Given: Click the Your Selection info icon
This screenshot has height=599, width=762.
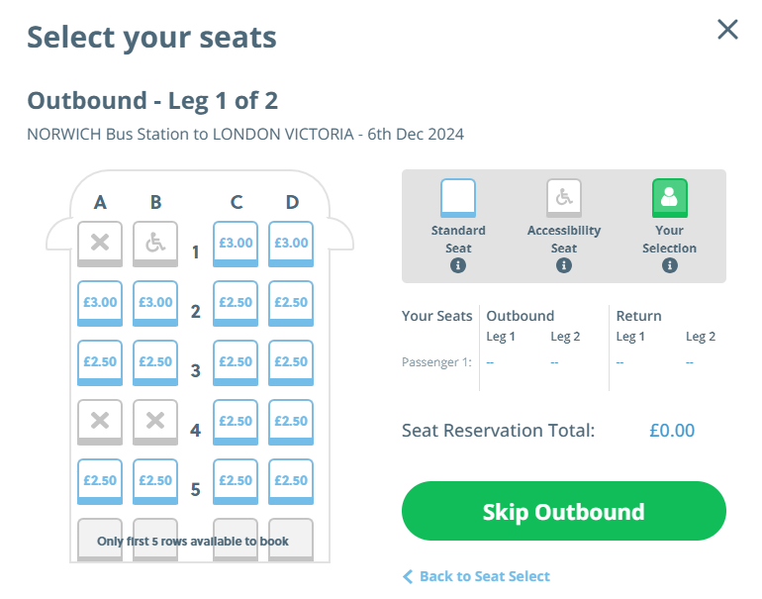Looking at the screenshot, I should pos(670,265).
